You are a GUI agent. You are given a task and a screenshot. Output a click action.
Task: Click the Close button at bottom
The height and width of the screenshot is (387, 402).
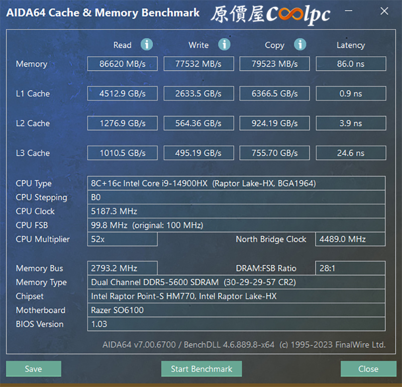pos(368,369)
